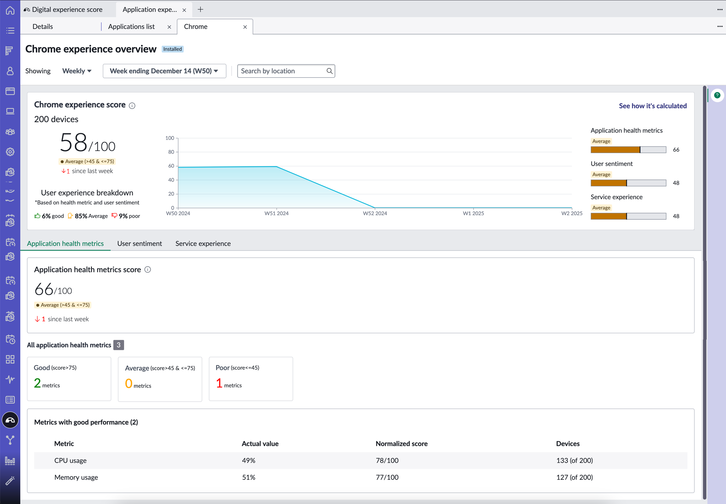
Task: Click the 78/100 normalized score cell
Action: (x=387, y=460)
